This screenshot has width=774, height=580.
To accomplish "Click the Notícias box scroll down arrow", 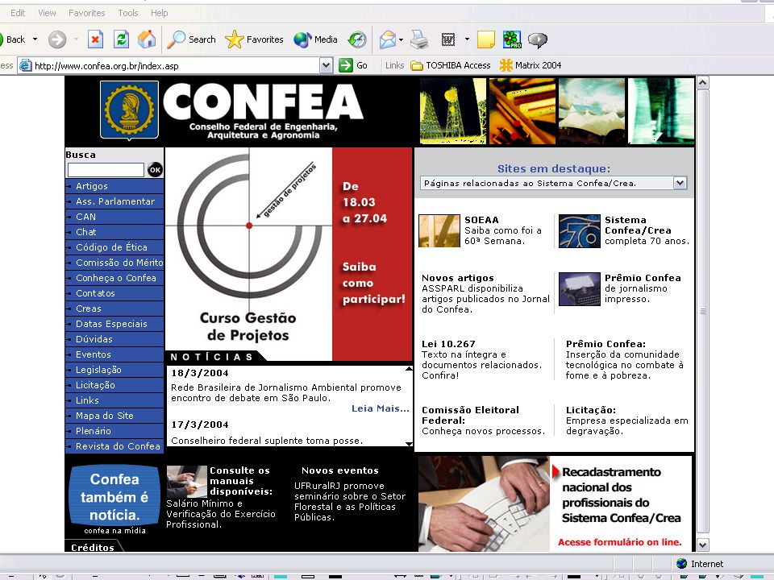I will pos(409,444).
